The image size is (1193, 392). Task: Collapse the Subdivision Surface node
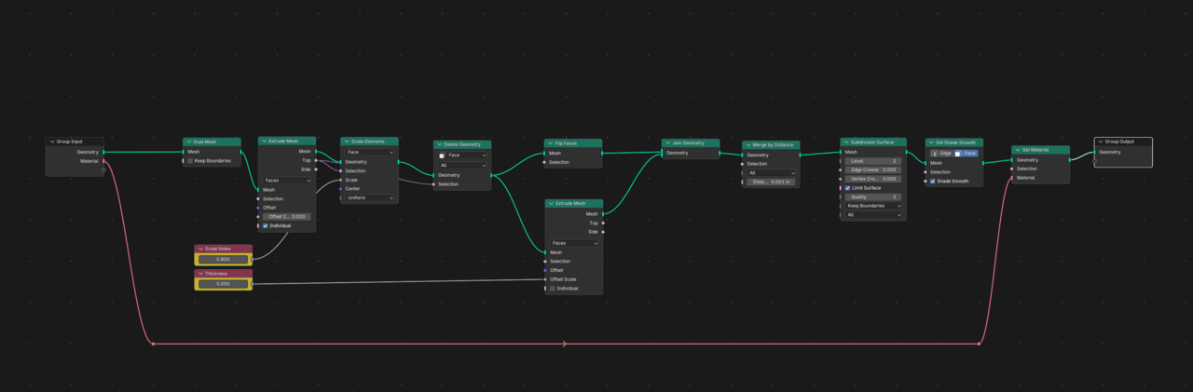pos(845,142)
